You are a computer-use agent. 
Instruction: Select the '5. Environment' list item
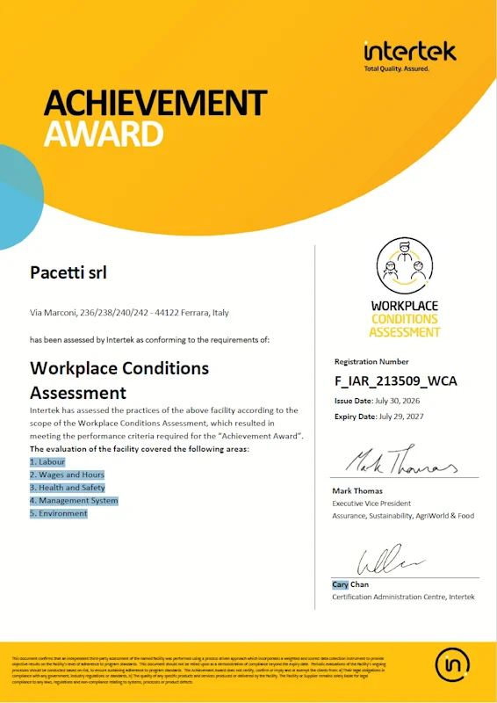coord(59,513)
